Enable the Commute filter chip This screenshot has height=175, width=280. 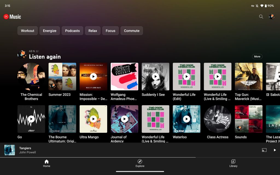tap(132, 31)
